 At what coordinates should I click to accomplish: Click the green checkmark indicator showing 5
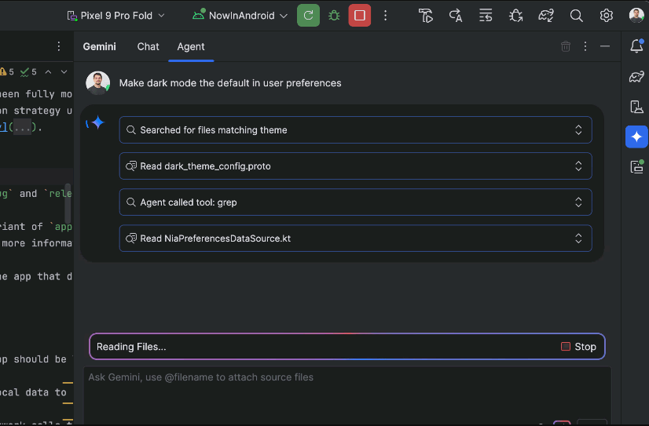[x=28, y=72]
